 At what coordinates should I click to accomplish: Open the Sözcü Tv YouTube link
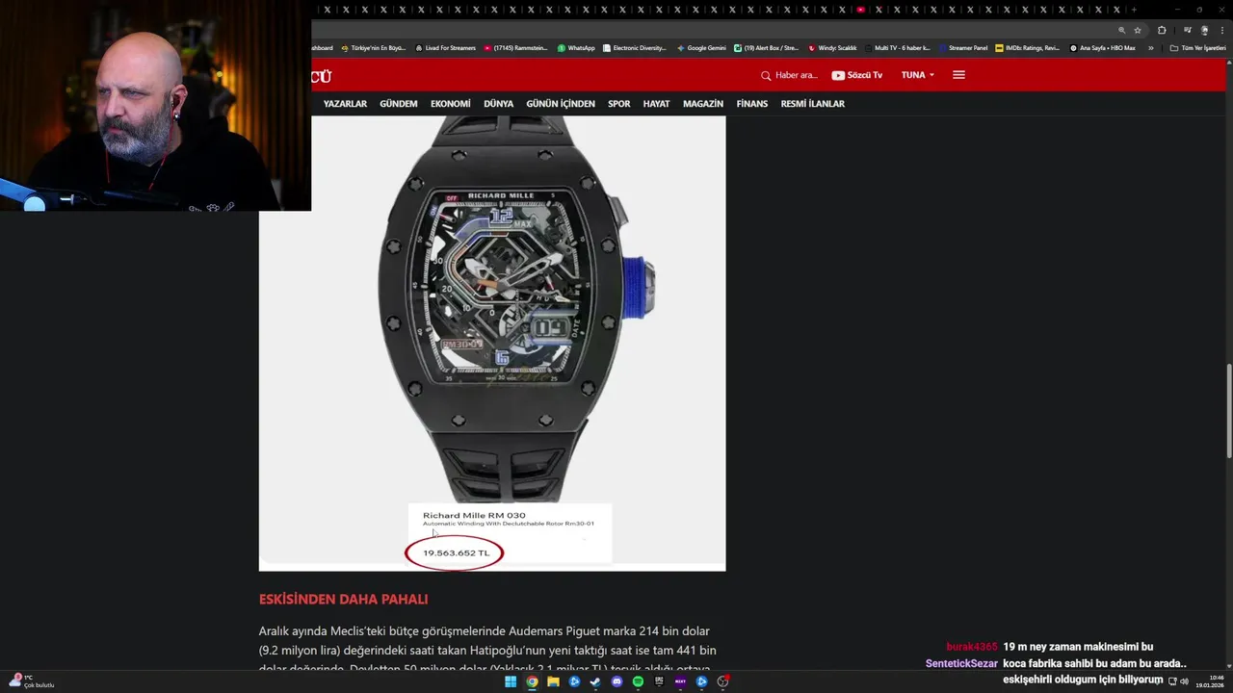pyautogui.click(x=856, y=75)
